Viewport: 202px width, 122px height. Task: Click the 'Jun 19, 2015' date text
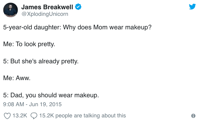[x=45, y=104]
